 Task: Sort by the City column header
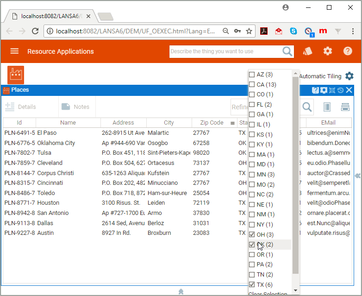tap(169, 122)
